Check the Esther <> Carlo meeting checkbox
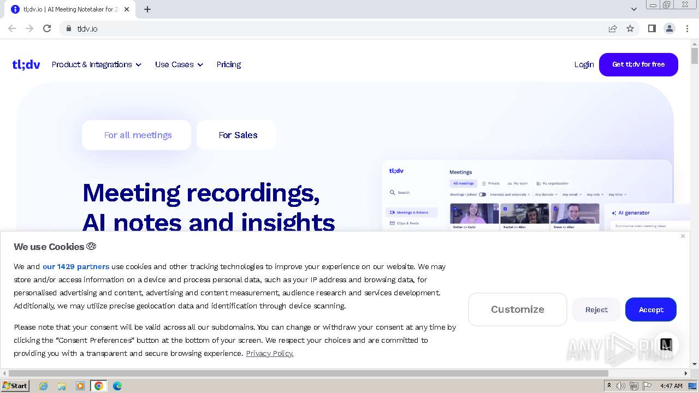 tap(454, 209)
